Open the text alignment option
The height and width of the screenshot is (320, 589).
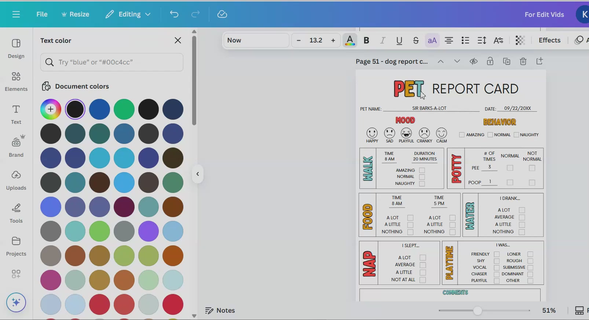pos(449,40)
